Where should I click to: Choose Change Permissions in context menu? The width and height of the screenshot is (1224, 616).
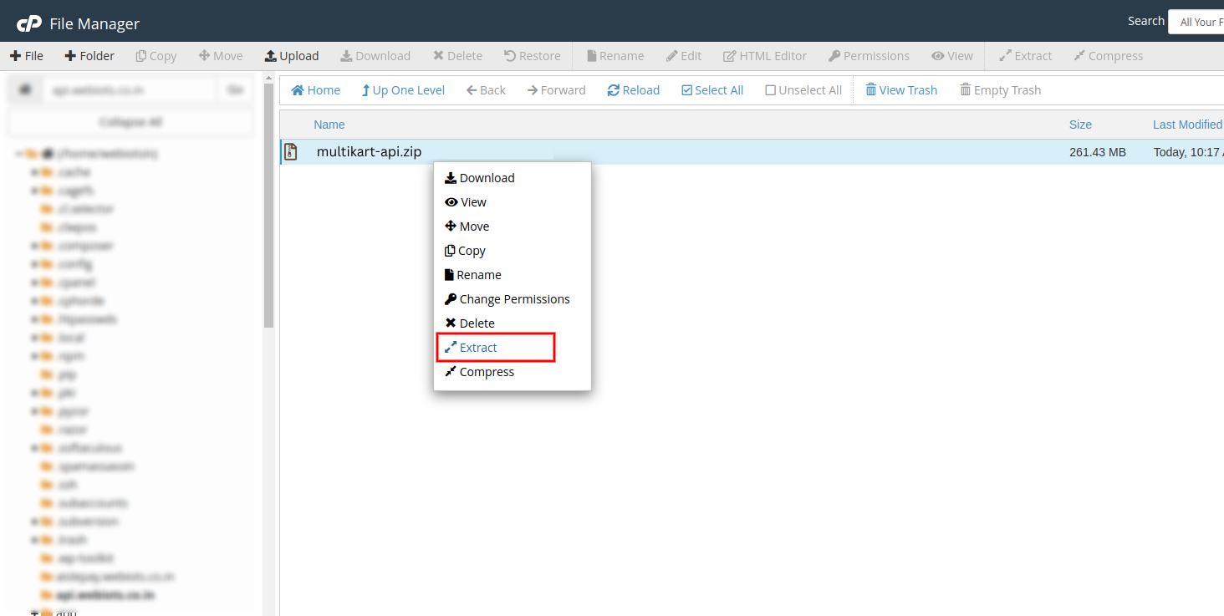pyautogui.click(x=513, y=299)
